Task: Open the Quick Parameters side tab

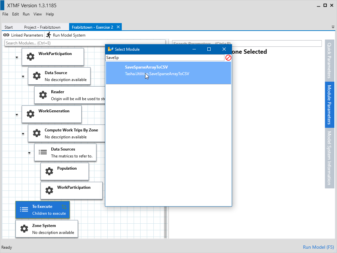Action: click(x=329, y=60)
